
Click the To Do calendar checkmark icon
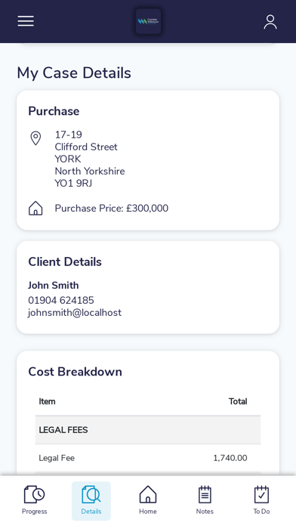pyautogui.click(x=261, y=494)
